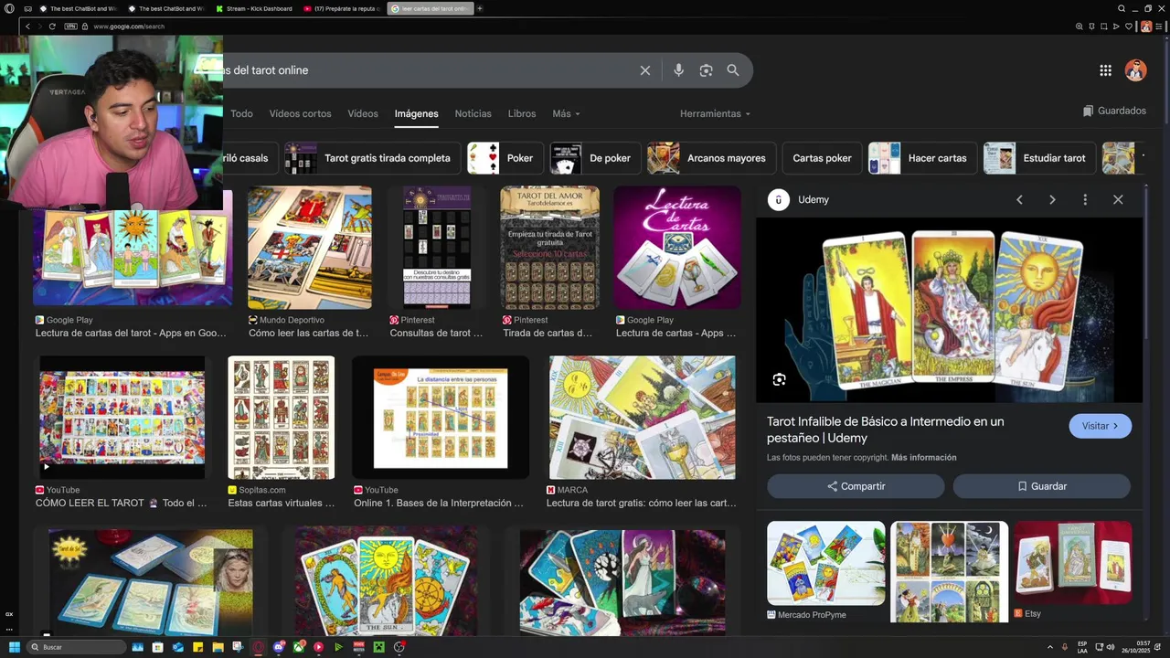
Task: Open the MARCA tarot gratis thumbnail
Action: pyautogui.click(x=643, y=418)
